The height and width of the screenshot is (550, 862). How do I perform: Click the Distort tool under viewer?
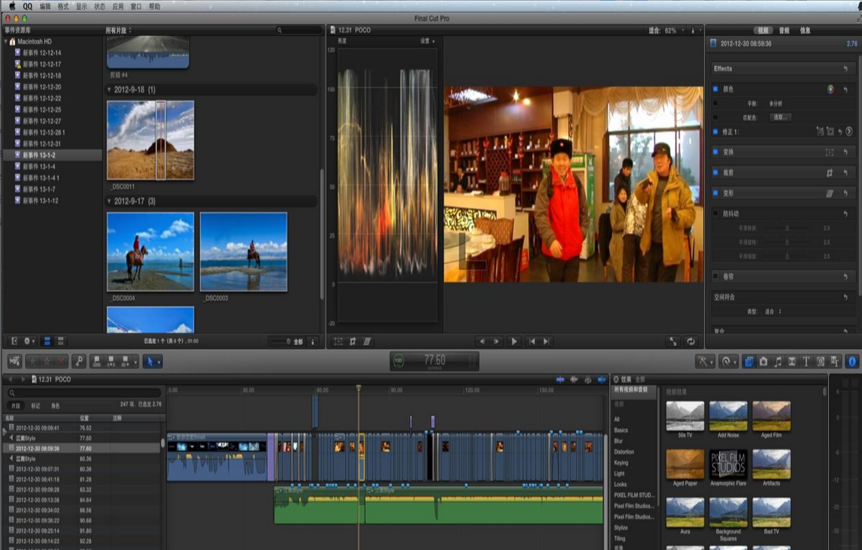coord(367,342)
